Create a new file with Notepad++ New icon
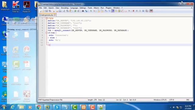Image resolution: width=195 pixels, height=110 pixels. 40,11
